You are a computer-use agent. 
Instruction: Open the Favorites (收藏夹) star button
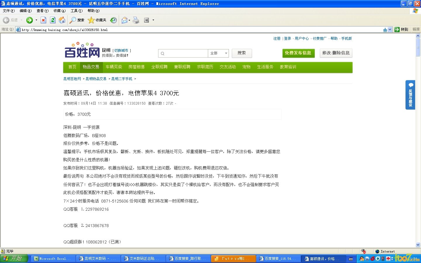click(x=97, y=20)
